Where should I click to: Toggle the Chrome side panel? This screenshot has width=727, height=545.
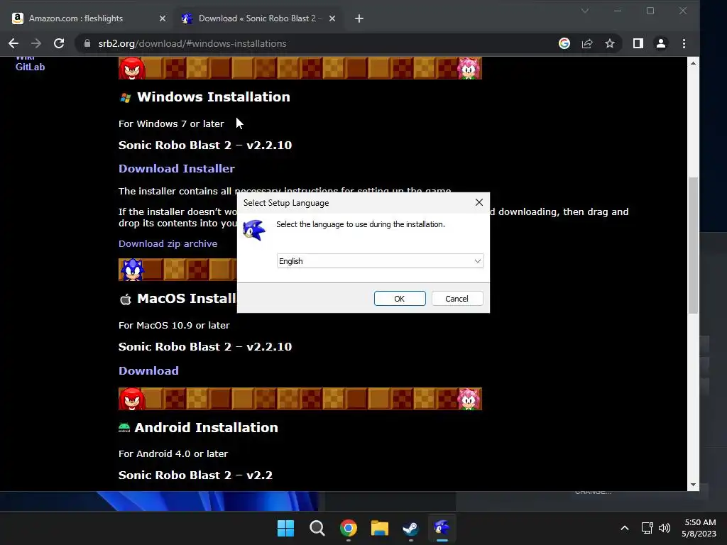638,43
